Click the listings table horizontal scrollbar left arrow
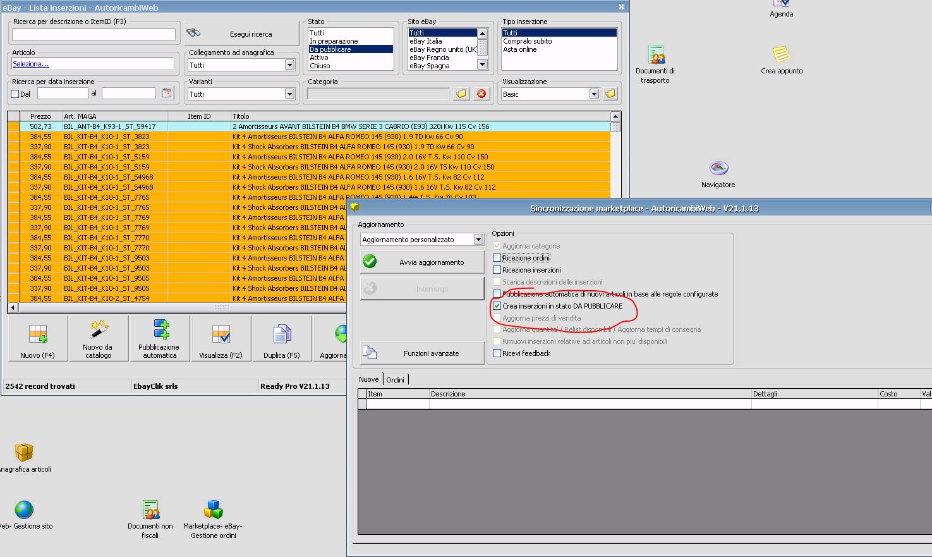This screenshot has height=557, width=932. point(11,309)
